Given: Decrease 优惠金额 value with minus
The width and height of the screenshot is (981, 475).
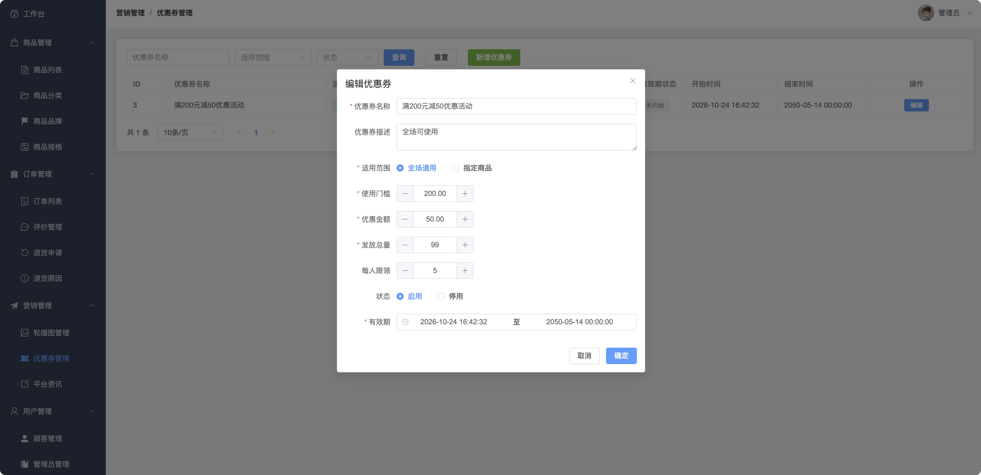Looking at the screenshot, I should pos(405,219).
